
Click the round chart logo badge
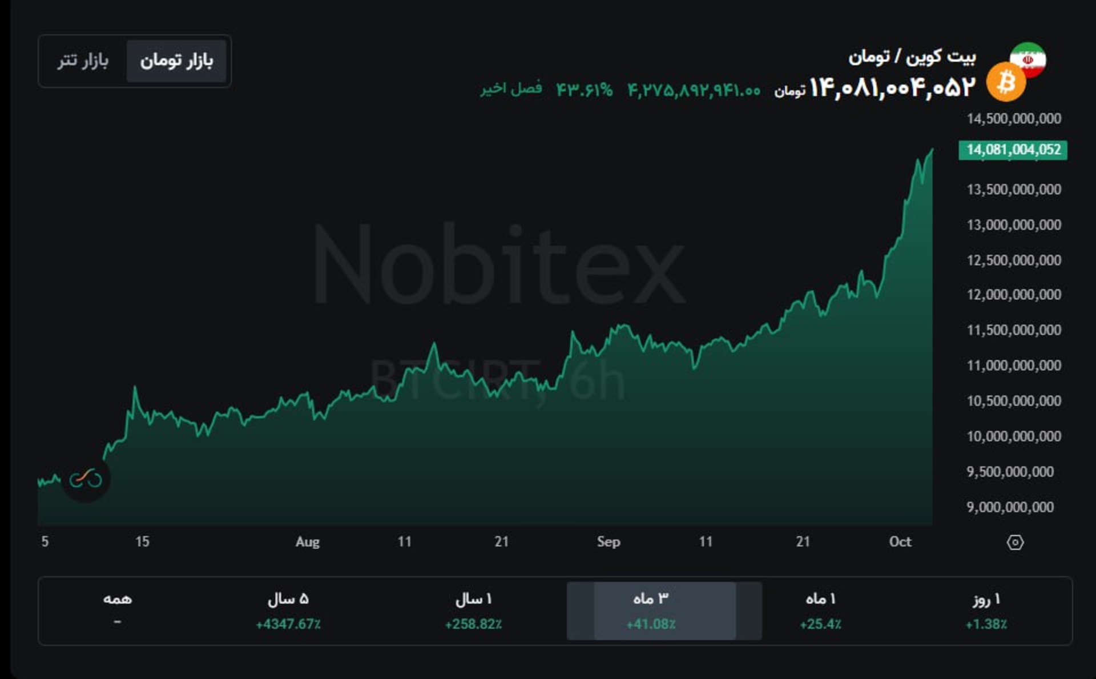click(x=86, y=479)
